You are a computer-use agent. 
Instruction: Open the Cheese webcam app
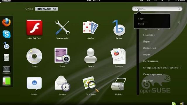click(x=62, y=56)
